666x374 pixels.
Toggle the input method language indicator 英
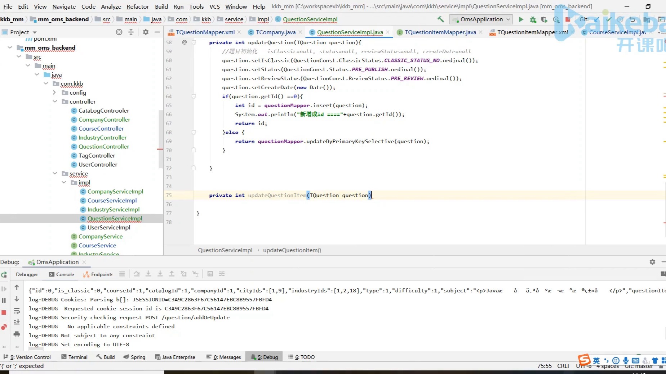[x=596, y=361]
